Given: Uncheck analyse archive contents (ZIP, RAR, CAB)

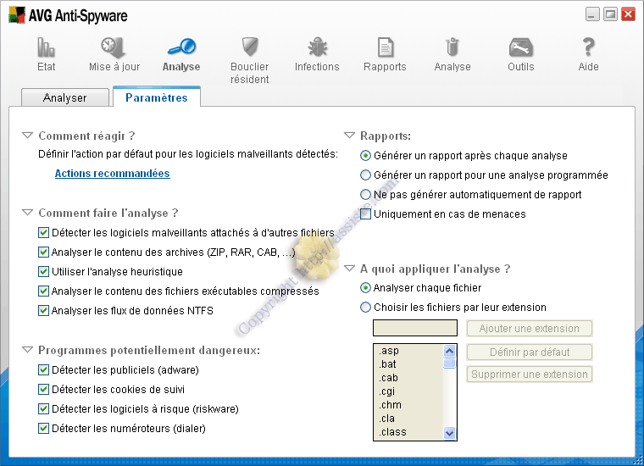Looking at the screenshot, I should click(x=43, y=252).
